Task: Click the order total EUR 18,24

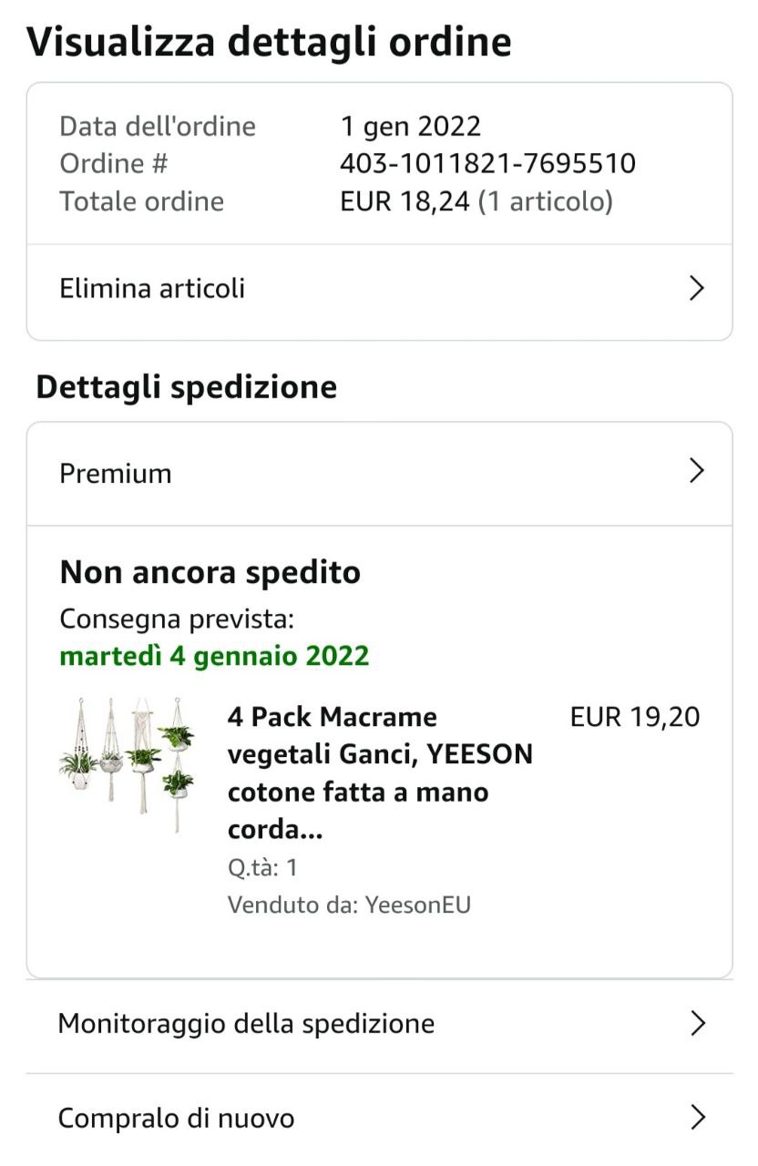Action: [407, 201]
